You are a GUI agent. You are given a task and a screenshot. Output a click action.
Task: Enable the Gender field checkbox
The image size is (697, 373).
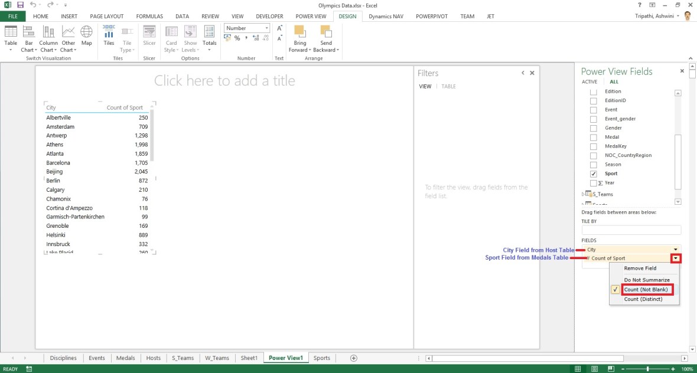click(x=594, y=128)
